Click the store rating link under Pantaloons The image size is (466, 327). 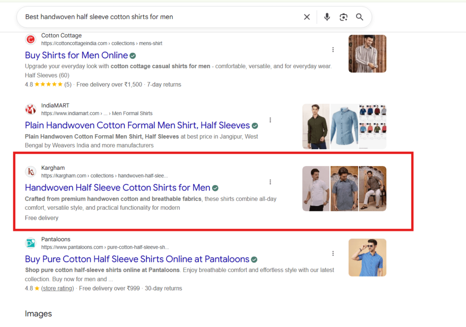[57, 288]
